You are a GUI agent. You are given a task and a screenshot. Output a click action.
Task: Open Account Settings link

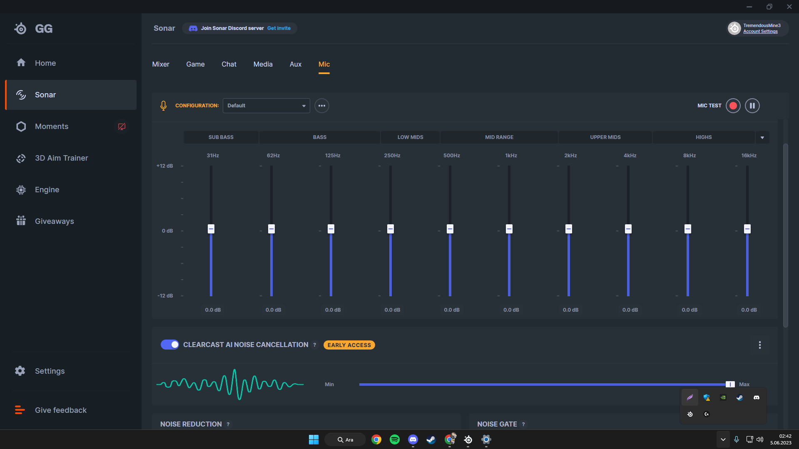pos(760,32)
